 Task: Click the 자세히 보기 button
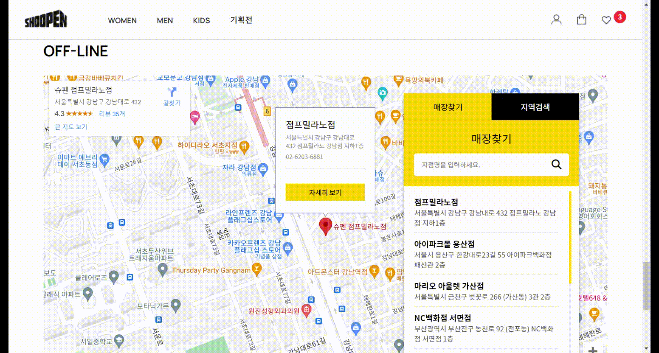[325, 192]
